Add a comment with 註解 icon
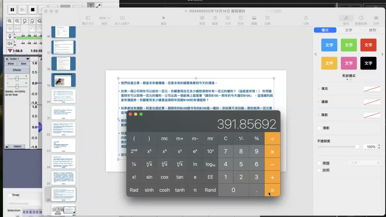This screenshot has width=386, height=217. point(267,18)
